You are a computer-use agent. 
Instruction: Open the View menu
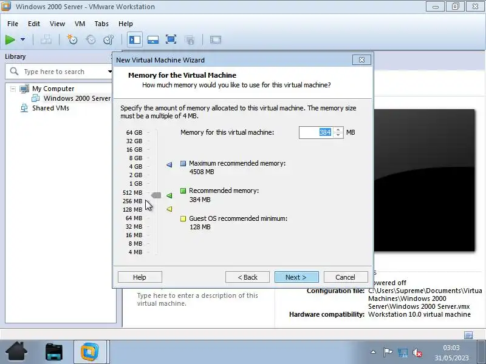point(57,24)
